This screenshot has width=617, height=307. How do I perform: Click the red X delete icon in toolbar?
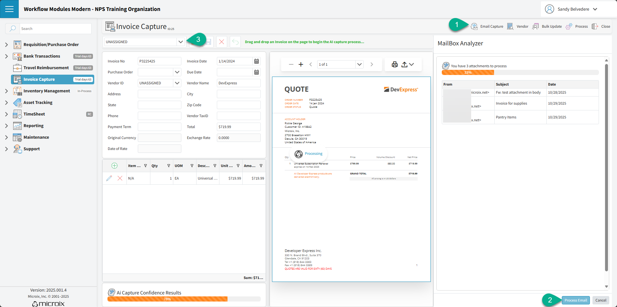coord(221,42)
